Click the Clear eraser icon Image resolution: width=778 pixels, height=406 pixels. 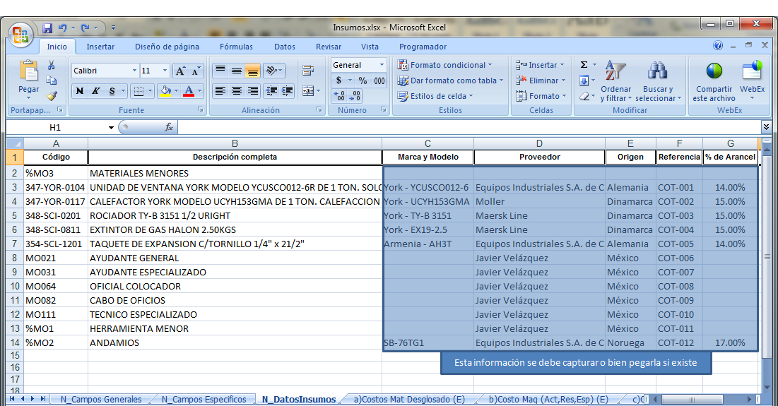tap(584, 96)
